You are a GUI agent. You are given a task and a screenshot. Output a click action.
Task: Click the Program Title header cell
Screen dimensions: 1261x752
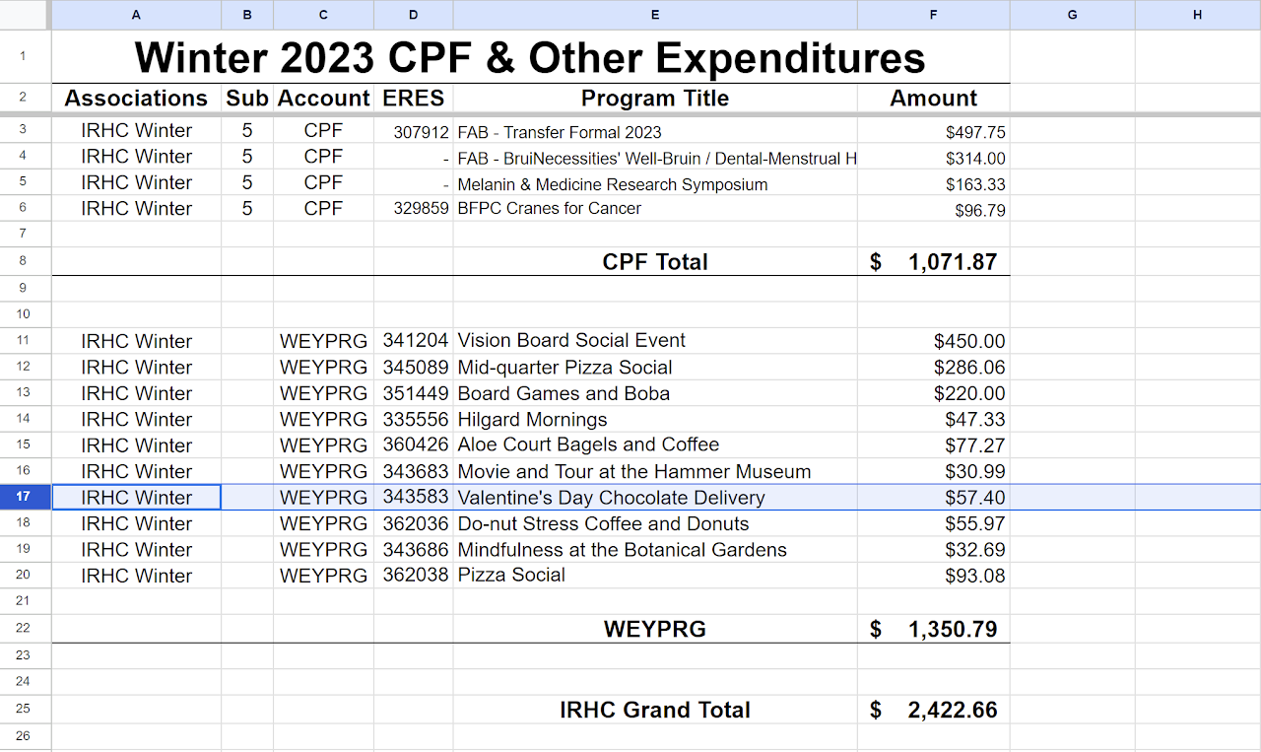[654, 98]
